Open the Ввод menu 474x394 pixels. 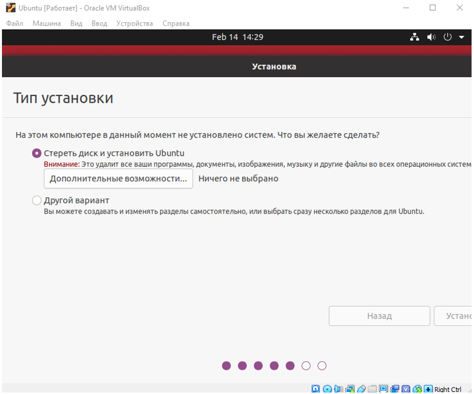99,23
